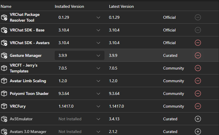This screenshot has width=219, height=135.
Task: Click latest version 1.2.0 of Avatar Limb Scaling
Action: [x=113, y=81]
